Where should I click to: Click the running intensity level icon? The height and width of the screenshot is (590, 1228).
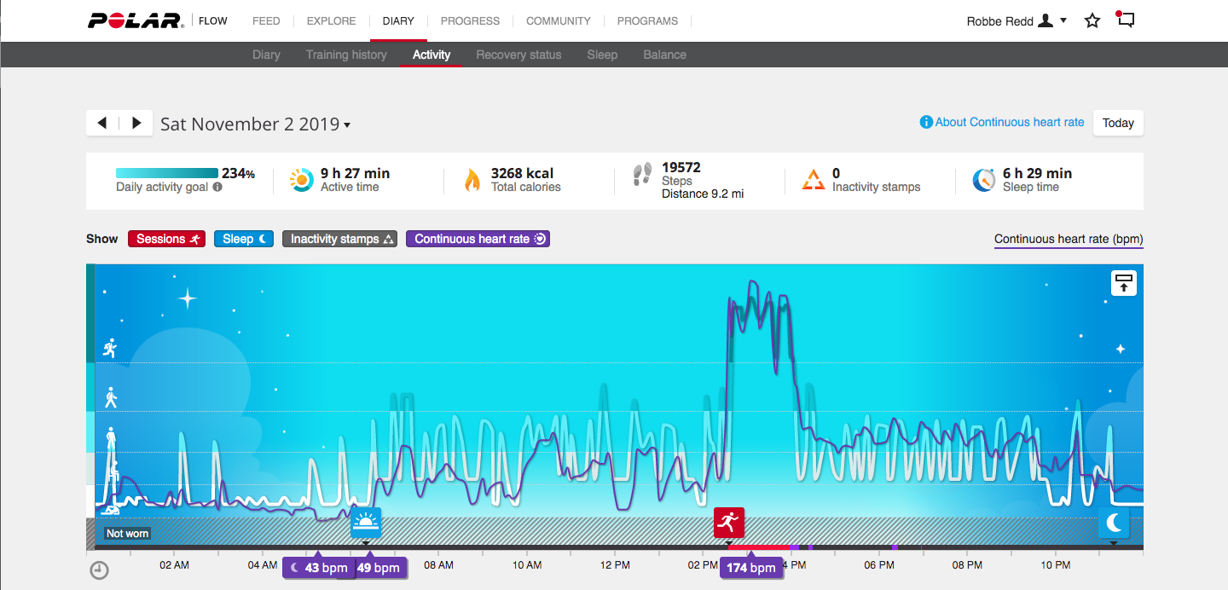pos(110,347)
